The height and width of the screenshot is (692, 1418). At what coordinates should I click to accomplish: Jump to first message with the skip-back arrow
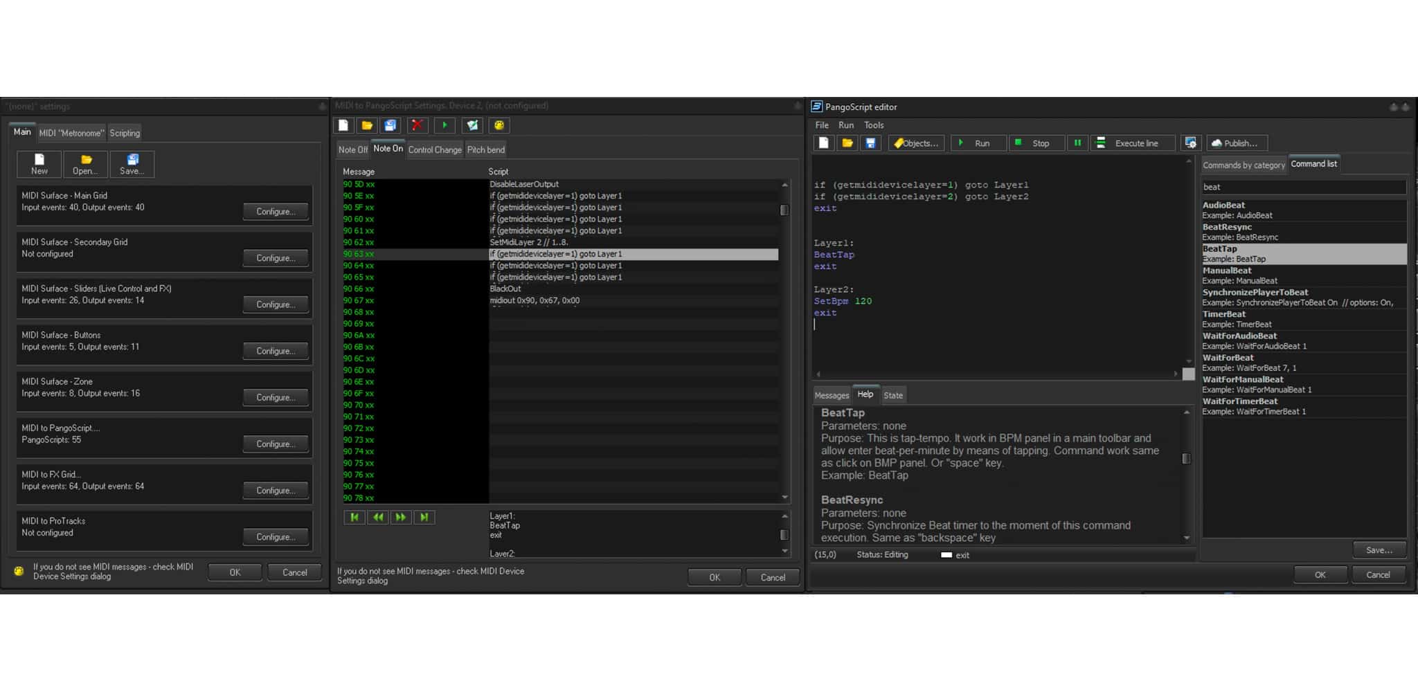coord(354,518)
